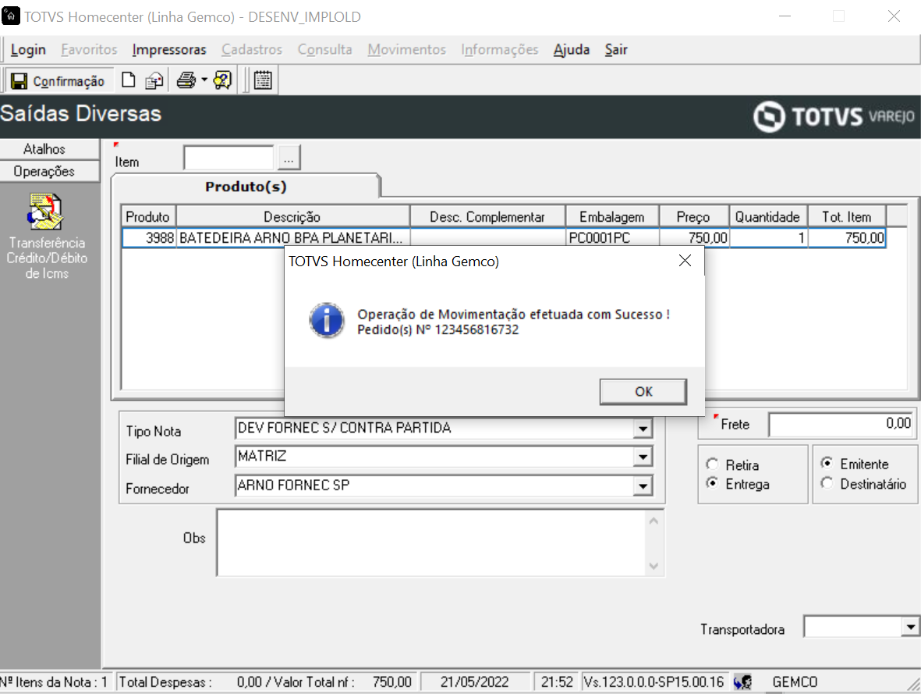This screenshot has height=694, width=921.
Task: Expand the Tipo Nota dropdown
Action: click(643, 428)
